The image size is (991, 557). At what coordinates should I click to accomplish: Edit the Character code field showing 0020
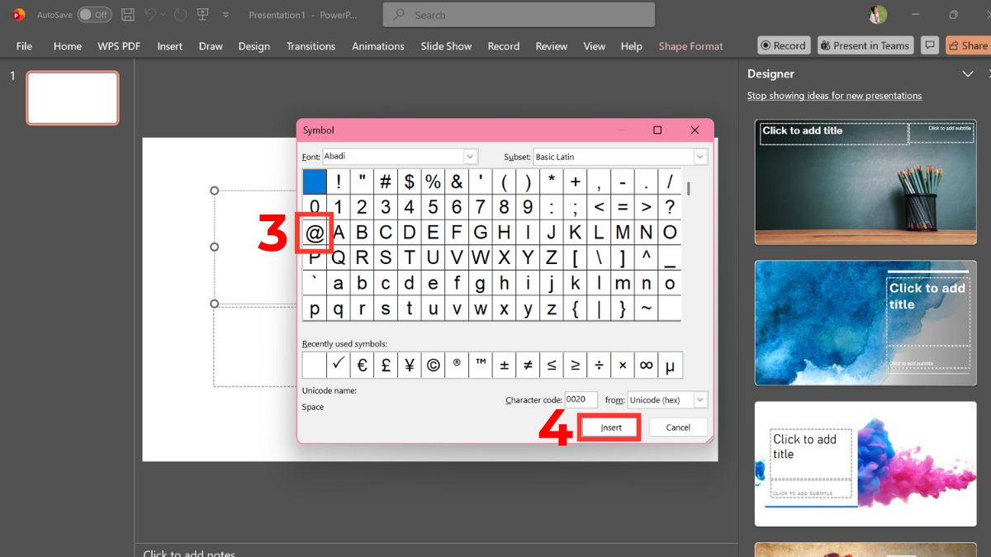581,399
